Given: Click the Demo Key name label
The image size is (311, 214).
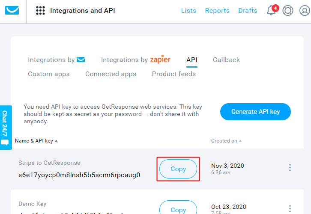Looking at the screenshot, I should tap(32, 204).
